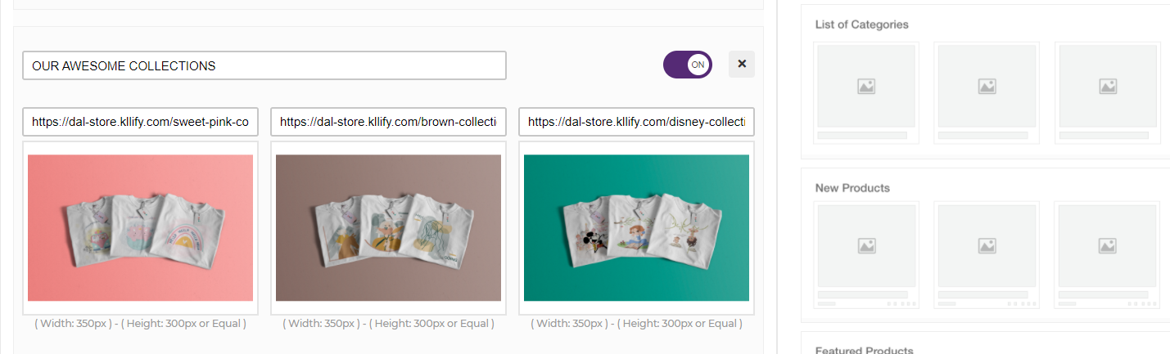Click size hint under the green banner
1170x354 pixels.
click(x=636, y=324)
